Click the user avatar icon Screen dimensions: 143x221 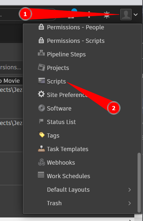(x=126, y=14)
